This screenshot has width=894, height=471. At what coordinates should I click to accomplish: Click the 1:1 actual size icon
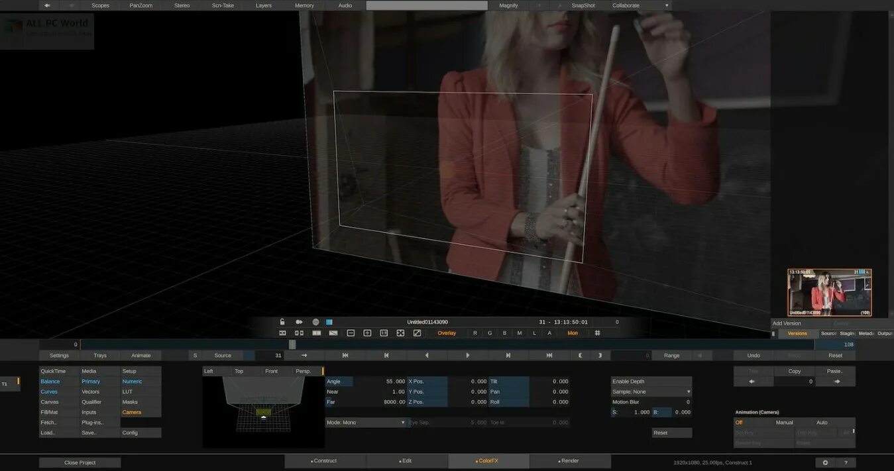click(x=384, y=333)
